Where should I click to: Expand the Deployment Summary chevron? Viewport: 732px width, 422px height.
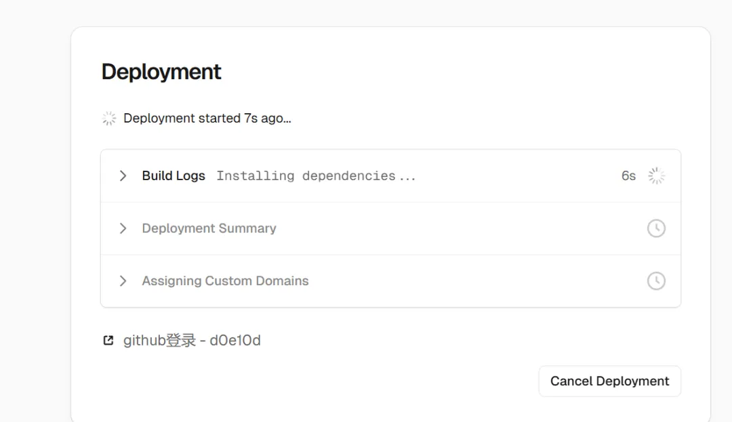(123, 228)
